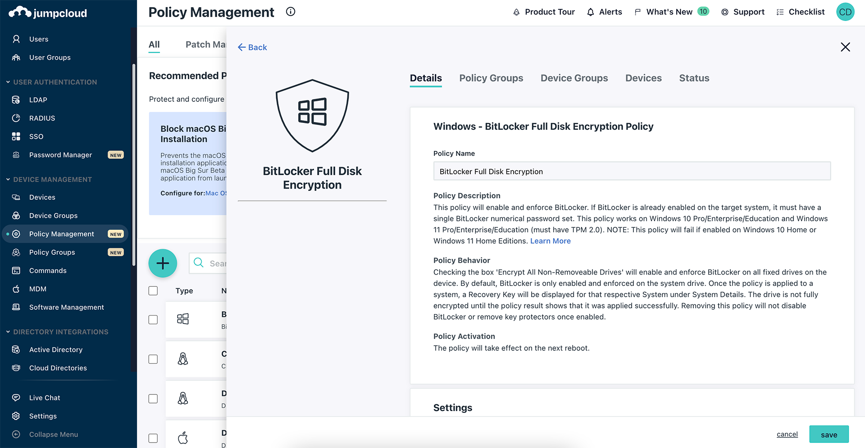The image size is (865, 448).
Task: Click the Policy Name input field
Action: point(632,172)
